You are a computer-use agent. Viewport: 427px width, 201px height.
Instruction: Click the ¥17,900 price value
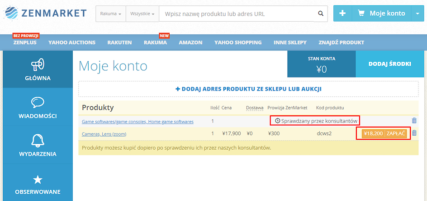[x=232, y=133]
